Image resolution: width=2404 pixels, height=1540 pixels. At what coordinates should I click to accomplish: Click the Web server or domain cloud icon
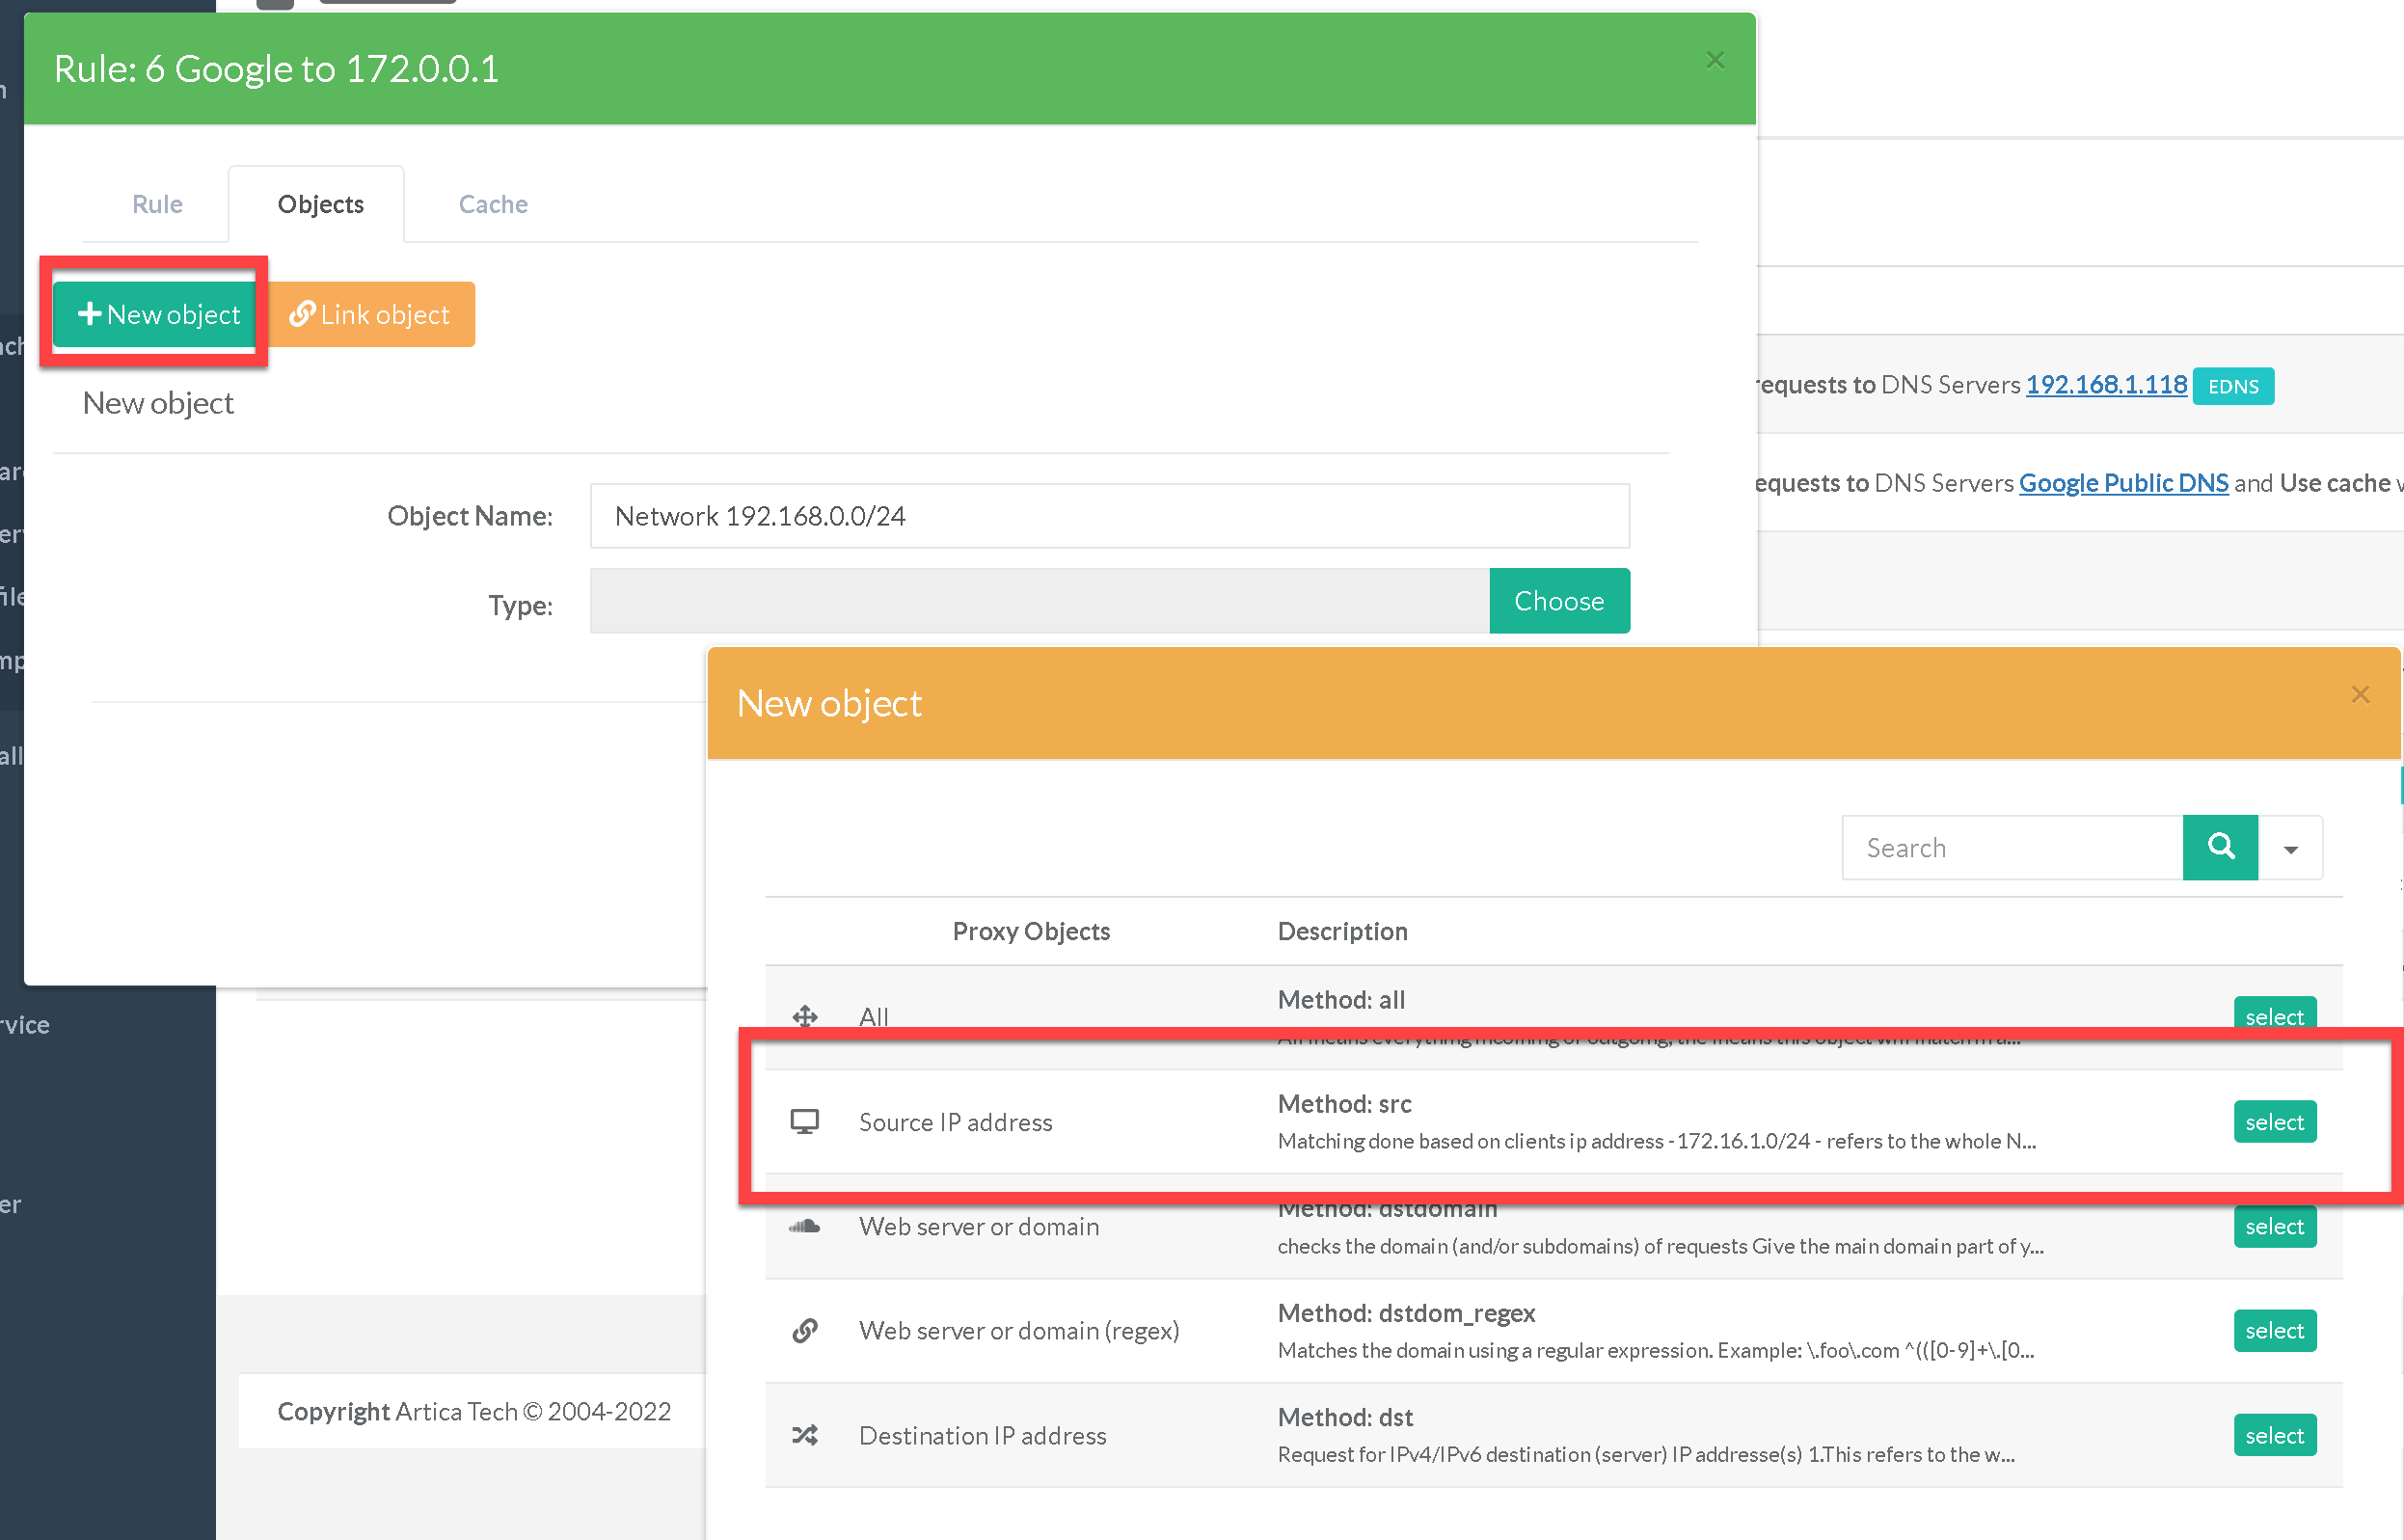click(x=804, y=1226)
